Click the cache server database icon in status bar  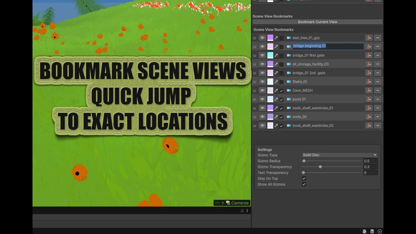[372, 231]
